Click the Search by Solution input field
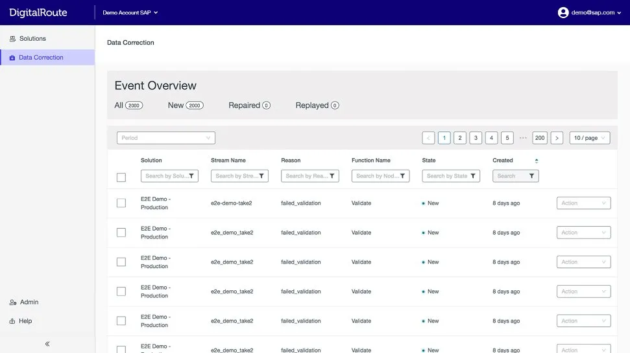Viewport: 630px width, 353px height. click(x=165, y=176)
